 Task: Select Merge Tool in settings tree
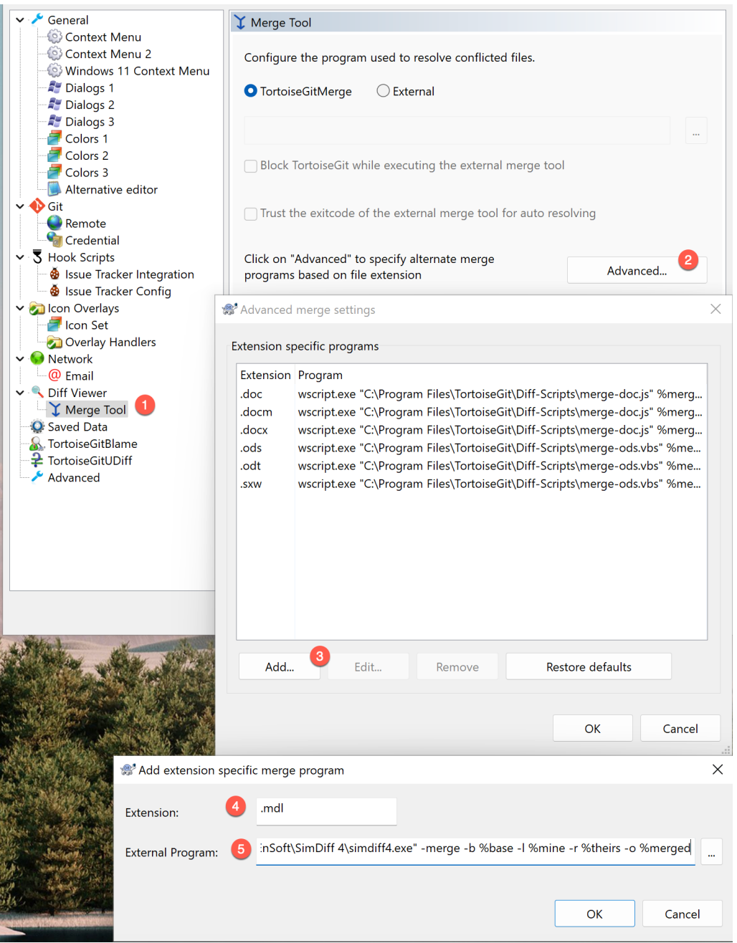coord(95,410)
